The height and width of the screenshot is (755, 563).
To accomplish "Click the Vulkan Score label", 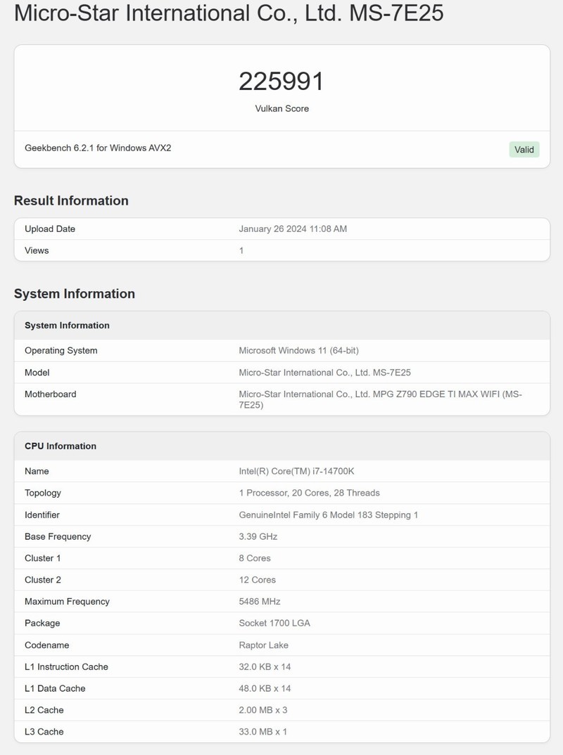I will 281,108.
